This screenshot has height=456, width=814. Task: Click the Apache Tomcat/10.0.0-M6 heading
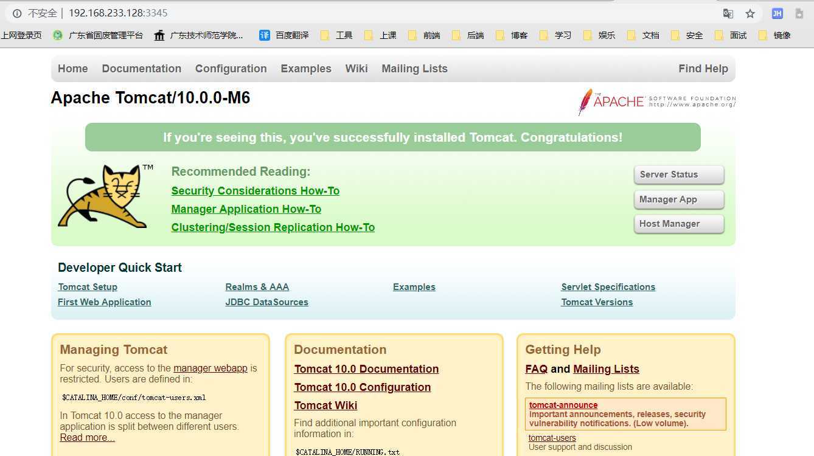(150, 98)
